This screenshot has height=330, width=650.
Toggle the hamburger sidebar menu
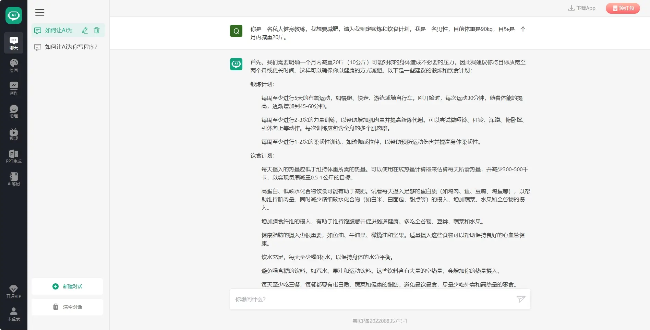[x=40, y=12]
